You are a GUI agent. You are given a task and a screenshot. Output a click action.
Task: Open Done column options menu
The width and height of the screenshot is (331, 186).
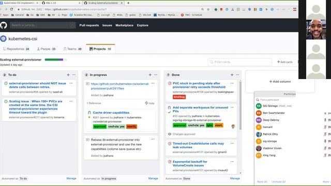tap(238, 75)
